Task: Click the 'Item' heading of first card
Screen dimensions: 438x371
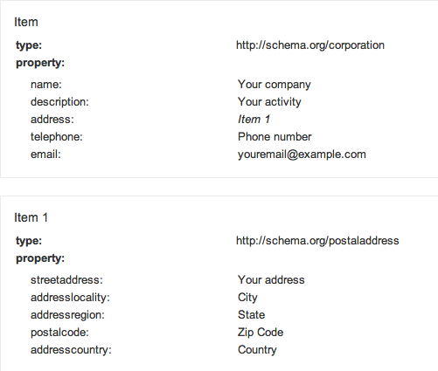Action: click(x=26, y=22)
